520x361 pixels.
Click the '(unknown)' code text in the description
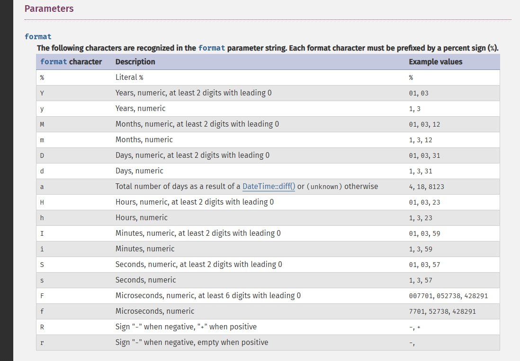coord(324,187)
